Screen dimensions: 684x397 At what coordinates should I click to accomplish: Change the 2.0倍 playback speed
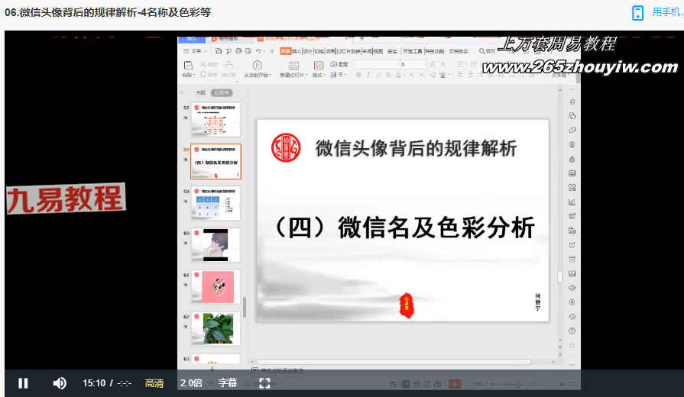191,383
